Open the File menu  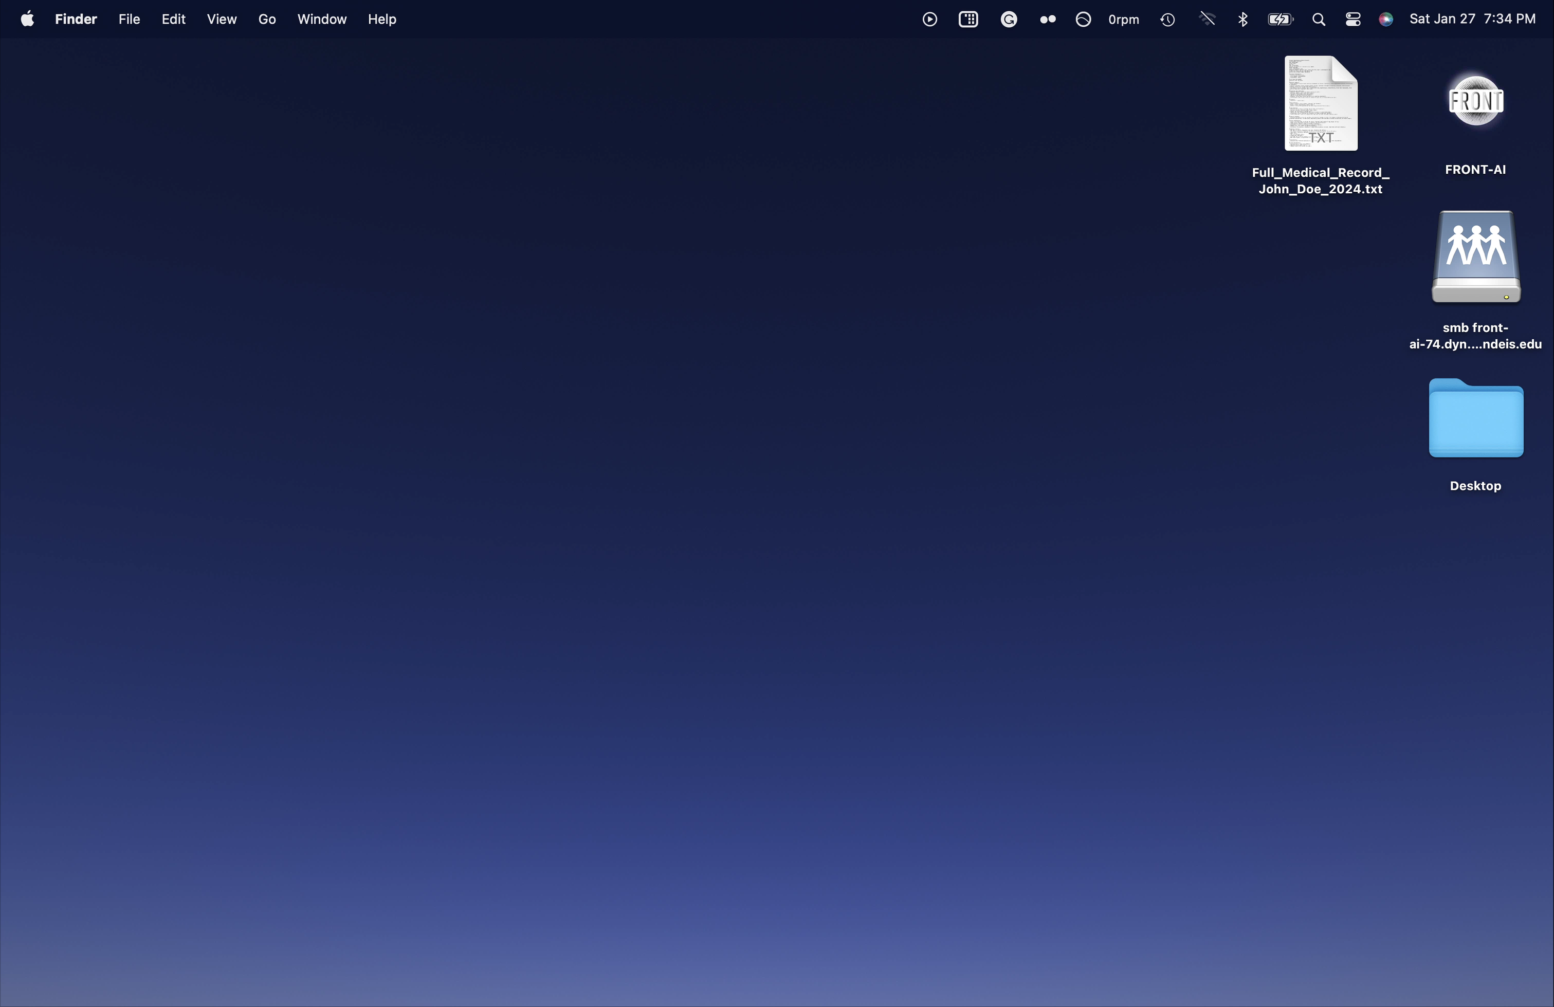129,19
